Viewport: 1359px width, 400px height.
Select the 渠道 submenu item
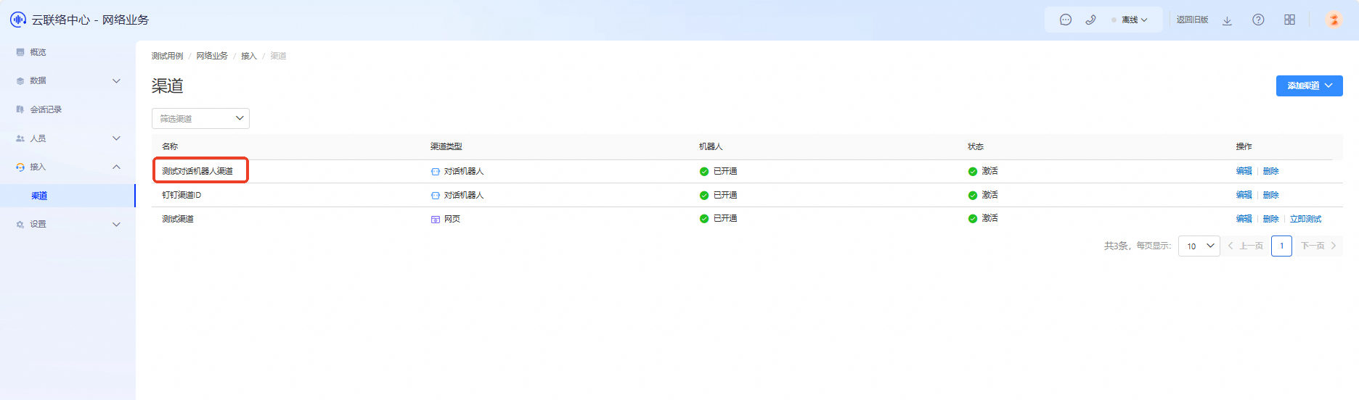click(68, 196)
